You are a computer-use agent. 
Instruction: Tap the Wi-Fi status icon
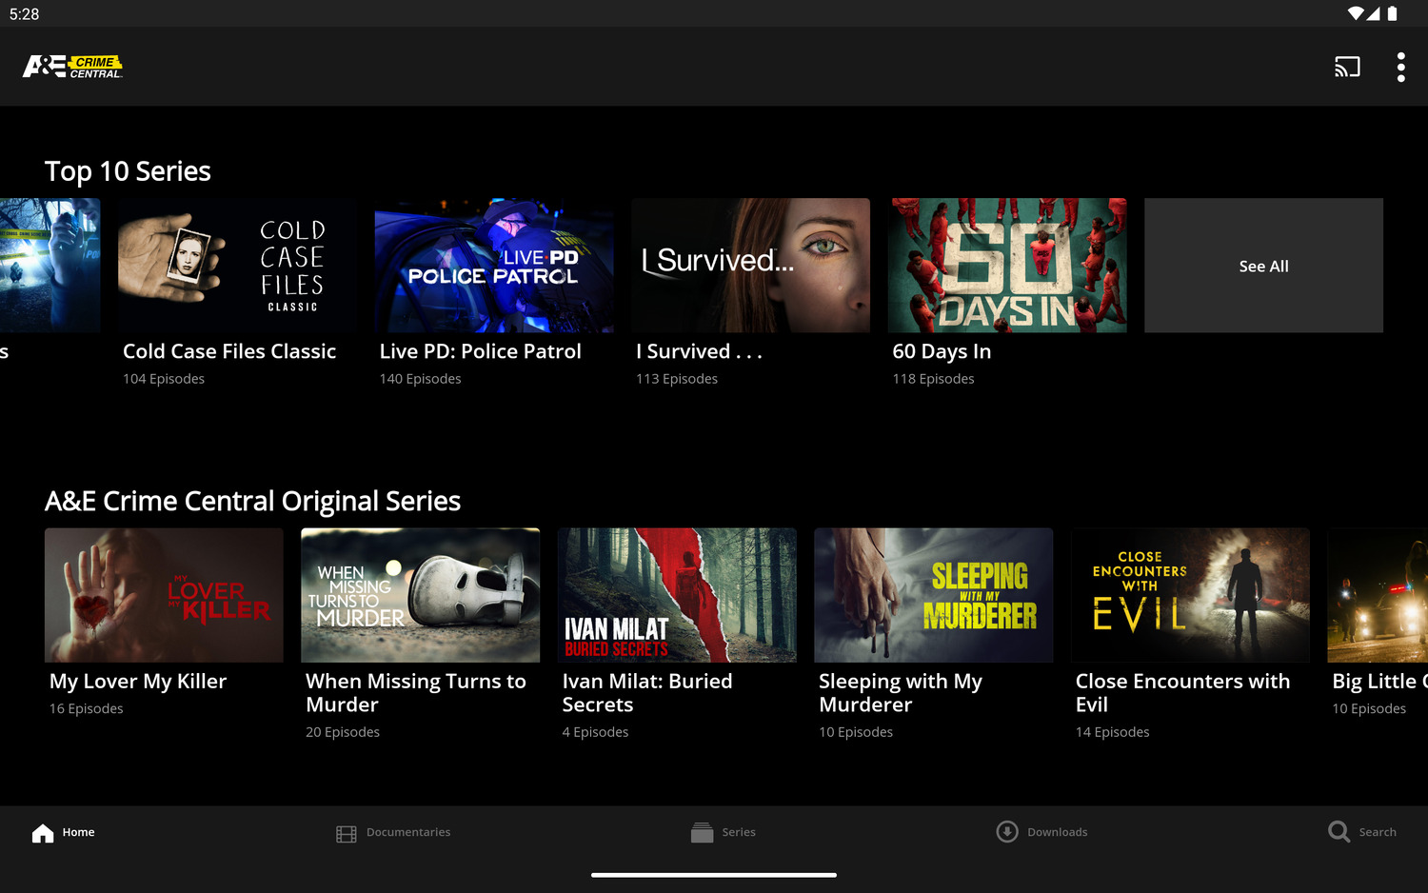1355,13
